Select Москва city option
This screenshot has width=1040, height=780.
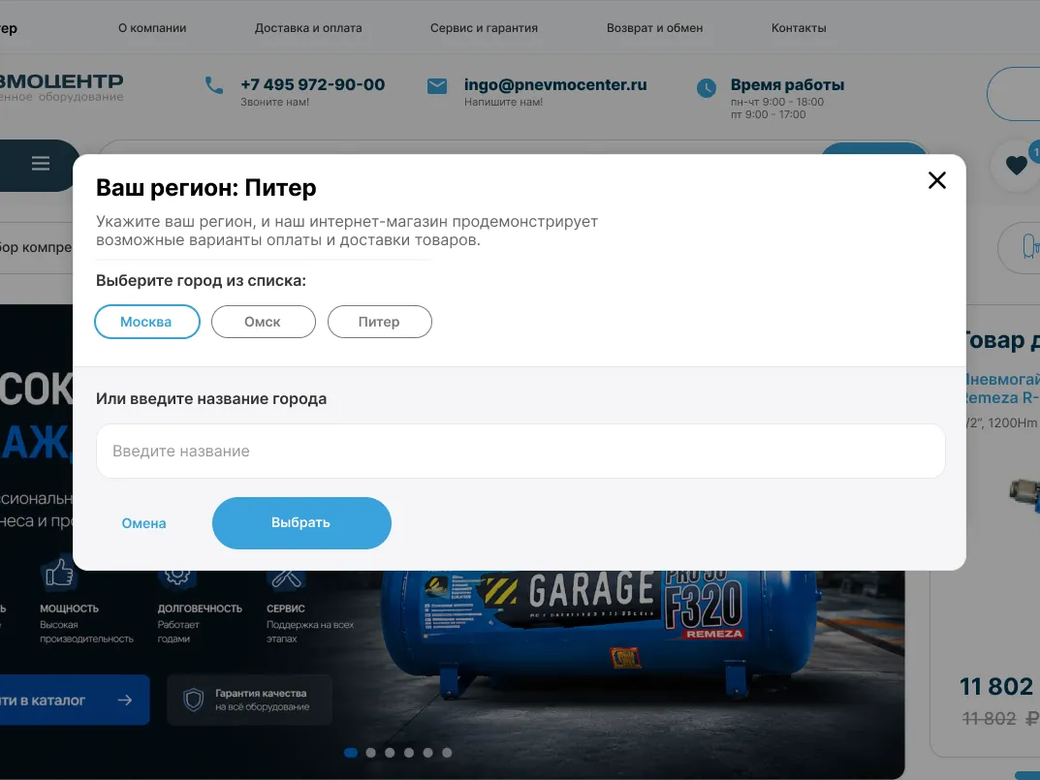[x=147, y=322]
